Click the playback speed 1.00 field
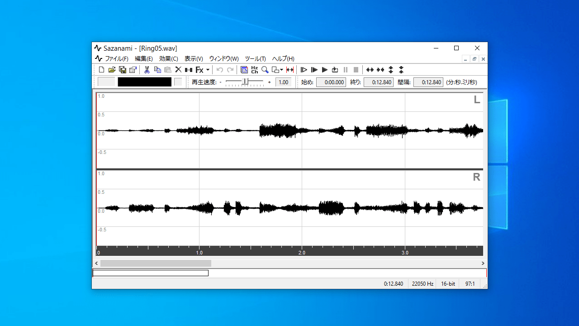579x326 pixels. [x=284, y=82]
